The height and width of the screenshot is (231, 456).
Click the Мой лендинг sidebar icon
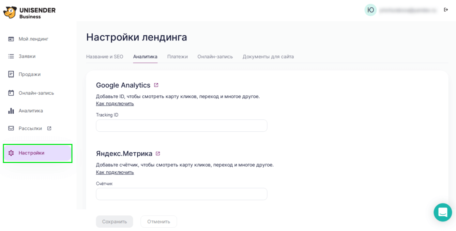[11, 39]
